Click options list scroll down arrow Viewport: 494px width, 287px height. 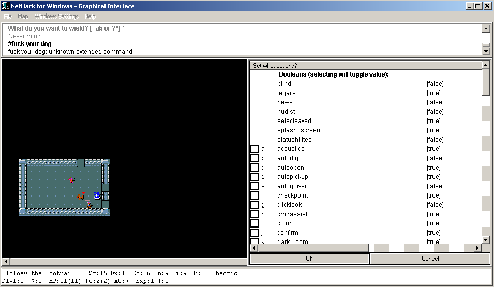click(x=486, y=240)
